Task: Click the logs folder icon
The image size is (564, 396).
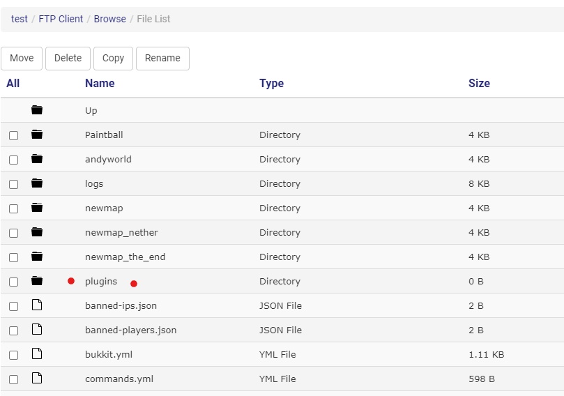Action: point(37,183)
